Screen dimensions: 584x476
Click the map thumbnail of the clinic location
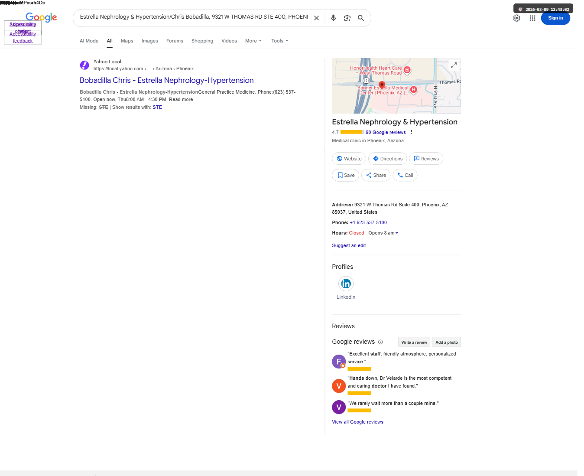point(396,86)
